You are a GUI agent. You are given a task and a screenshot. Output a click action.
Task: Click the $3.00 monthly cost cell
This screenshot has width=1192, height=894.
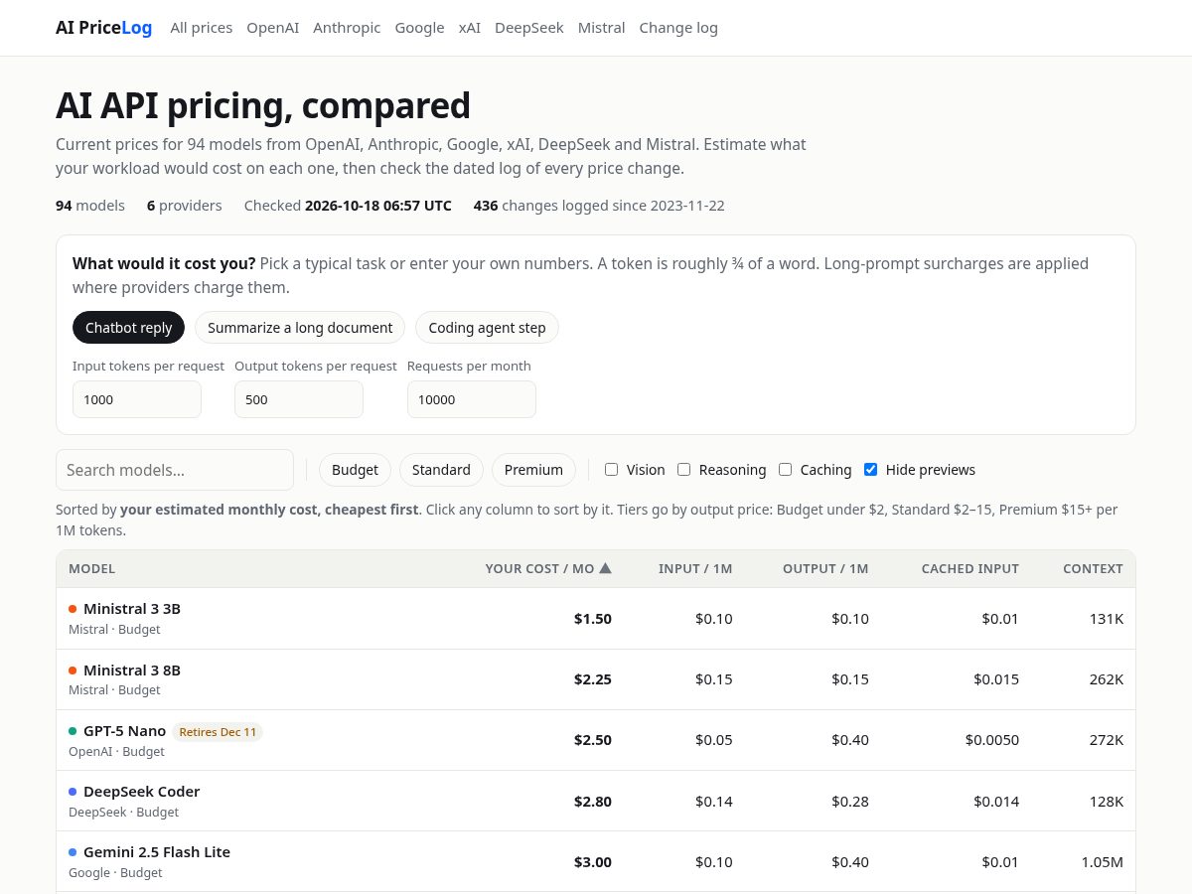click(x=593, y=862)
